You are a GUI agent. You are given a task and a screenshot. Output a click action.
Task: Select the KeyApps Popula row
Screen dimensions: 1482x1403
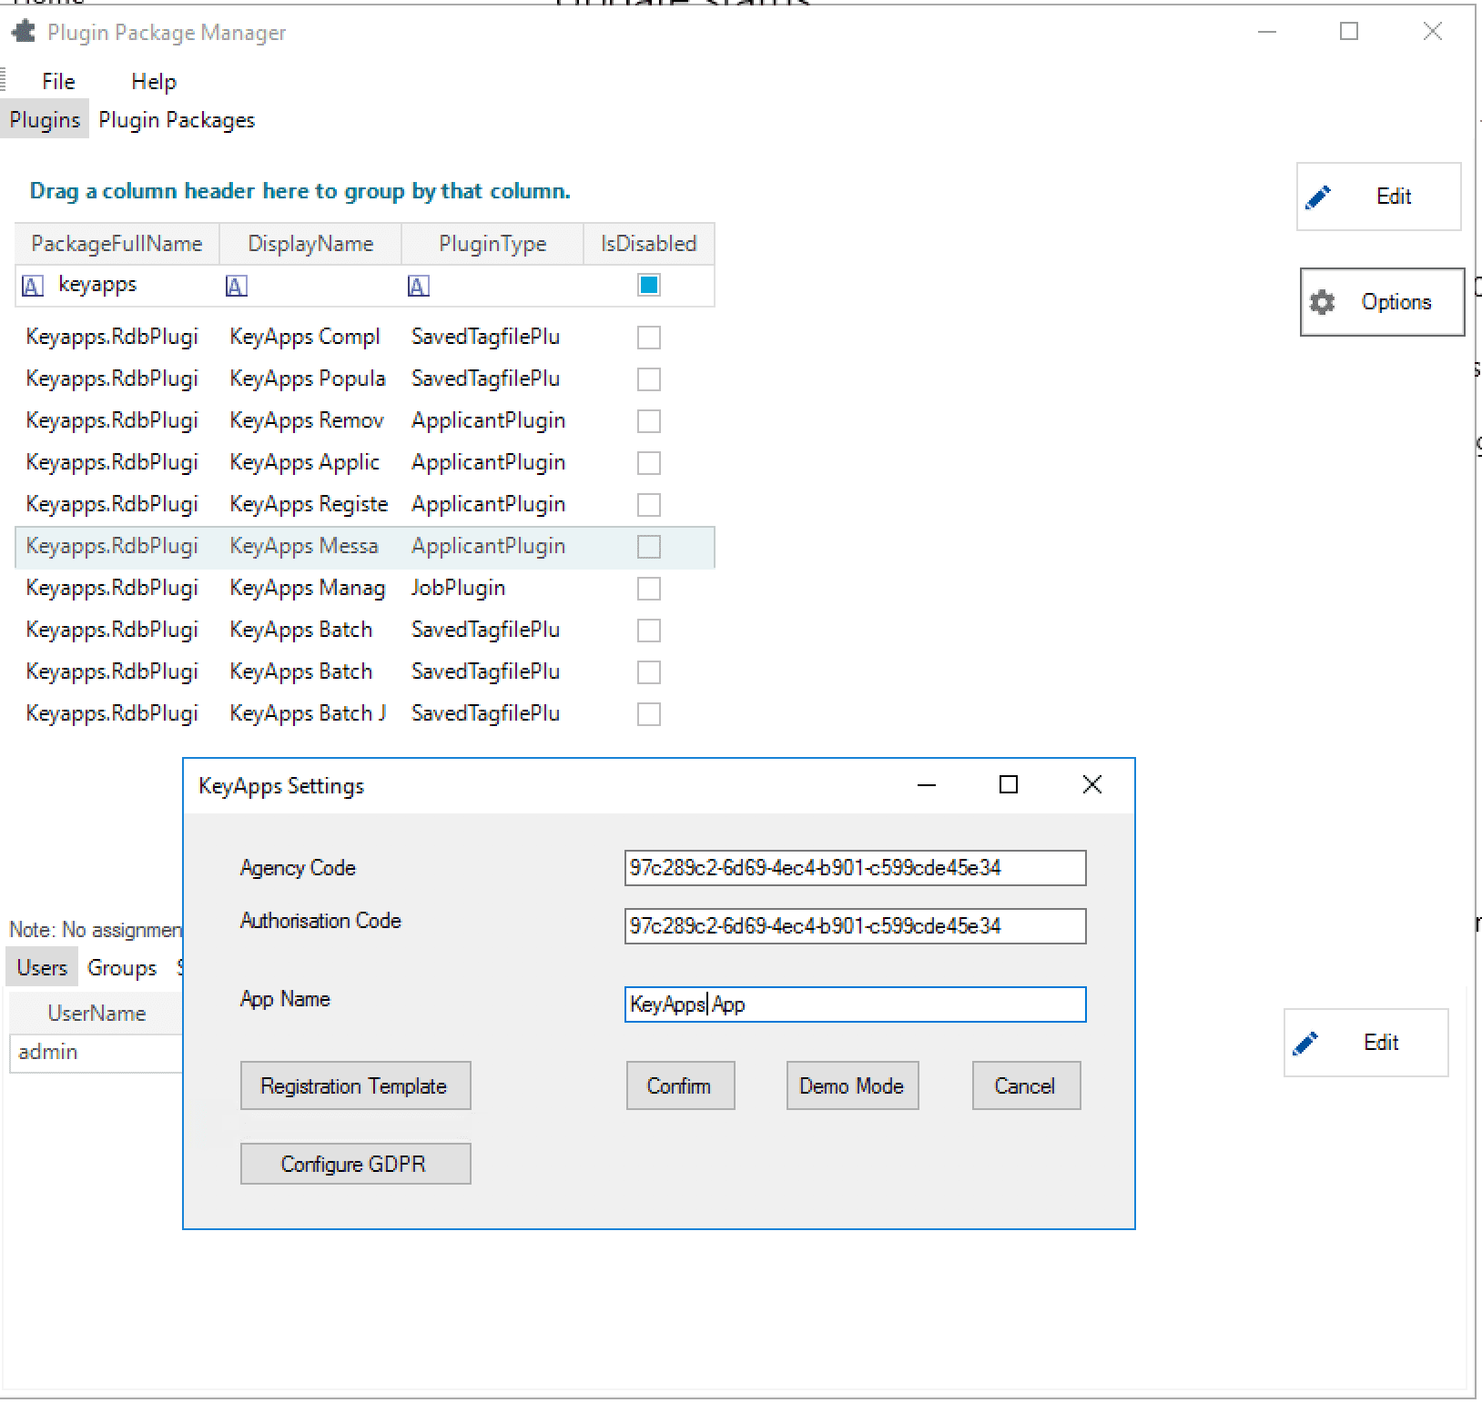pos(365,379)
